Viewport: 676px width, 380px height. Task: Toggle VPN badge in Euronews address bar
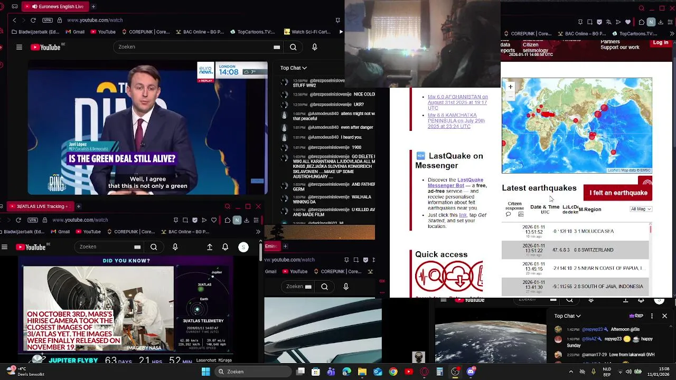48,20
